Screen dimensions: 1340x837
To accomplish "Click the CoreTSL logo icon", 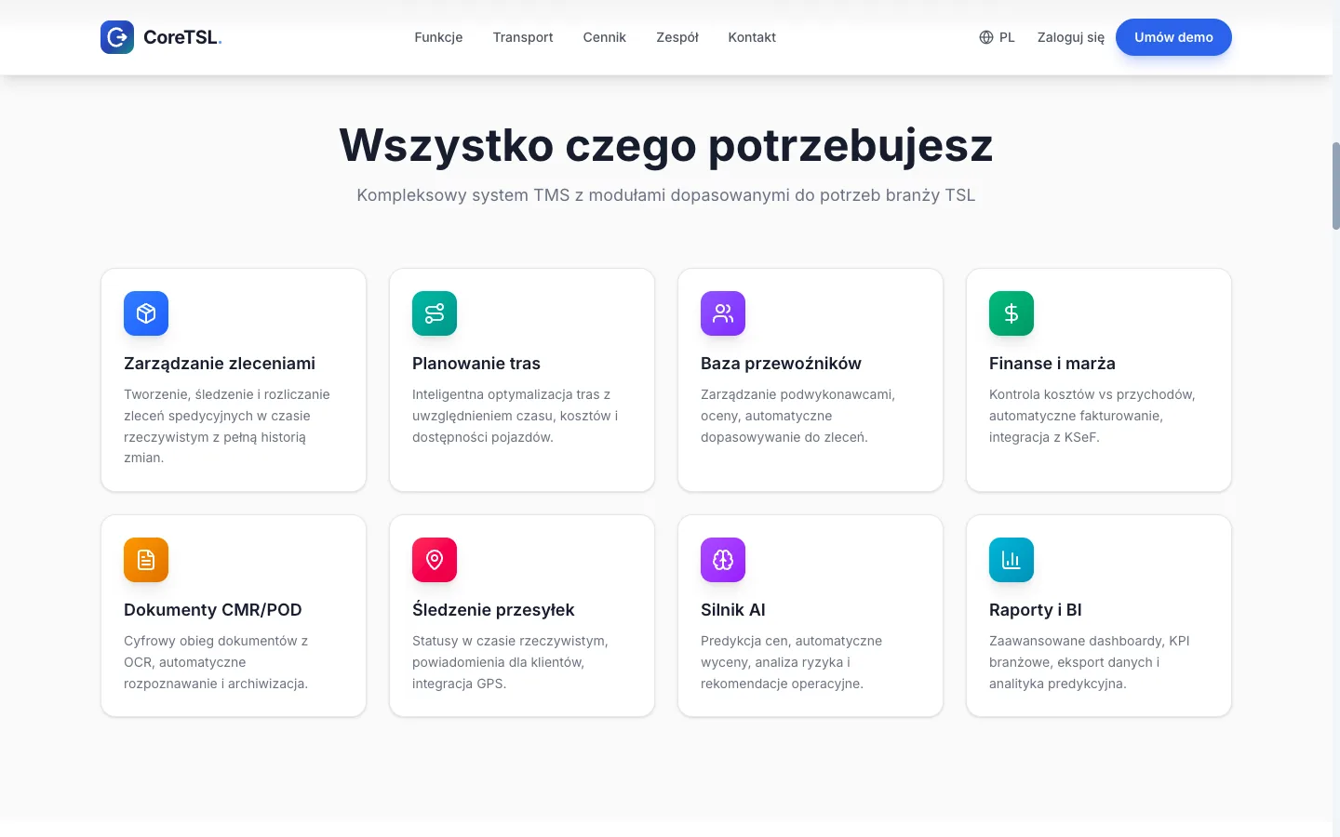I will click(x=117, y=37).
